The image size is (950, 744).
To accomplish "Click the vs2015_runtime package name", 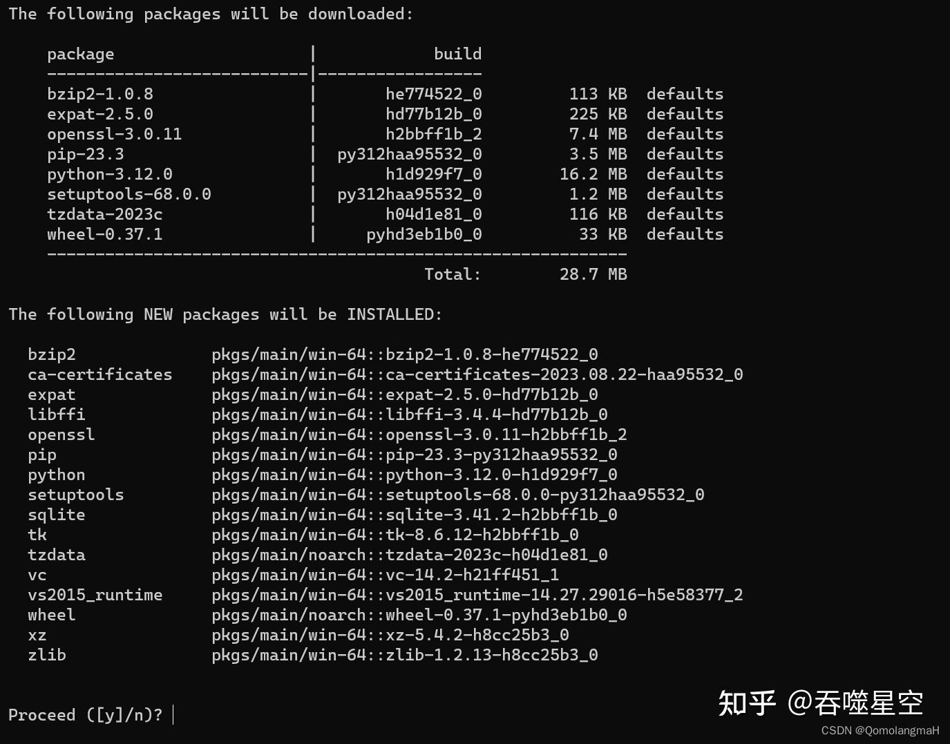I will (95, 595).
